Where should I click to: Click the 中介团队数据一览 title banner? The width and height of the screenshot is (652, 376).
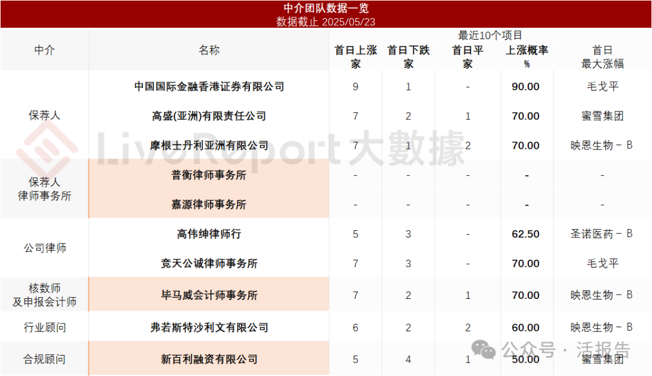pyautogui.click(x=326, y=8)
